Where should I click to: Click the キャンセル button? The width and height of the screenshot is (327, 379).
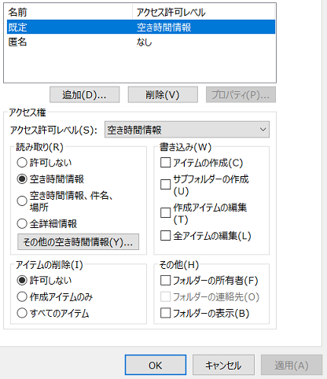(223, 365)
